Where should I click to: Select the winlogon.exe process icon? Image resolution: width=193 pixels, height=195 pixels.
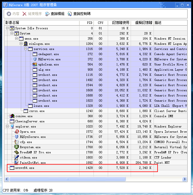click(26, 44)
